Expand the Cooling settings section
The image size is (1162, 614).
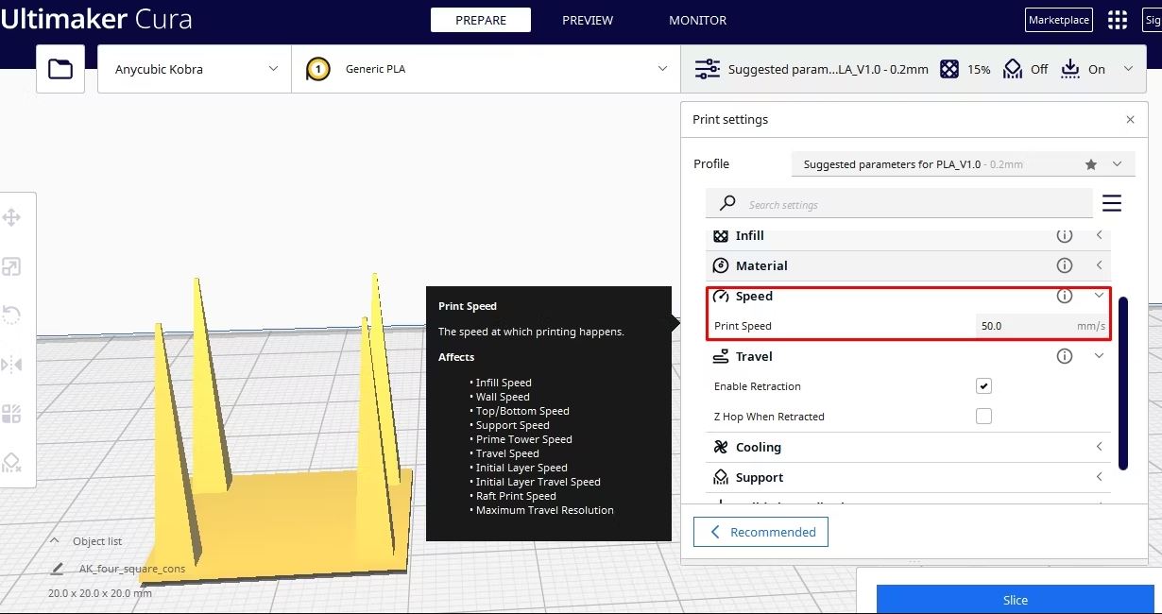1100,447
